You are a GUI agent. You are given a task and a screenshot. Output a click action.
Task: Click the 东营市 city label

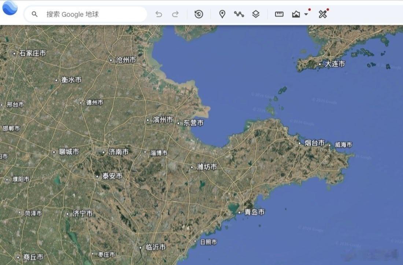(193, 123)
